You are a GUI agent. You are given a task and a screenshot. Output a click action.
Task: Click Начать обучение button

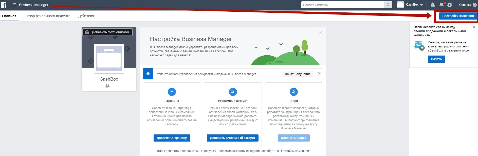tap(298, 74)
